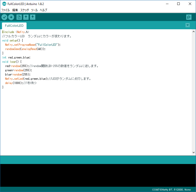This screenshot has width=196, height=192.
Task: Click the blue=random(255) line
Action: [18, 74]
